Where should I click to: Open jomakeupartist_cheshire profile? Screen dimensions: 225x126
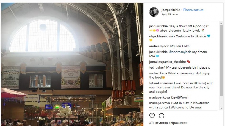tap(167, 62)
